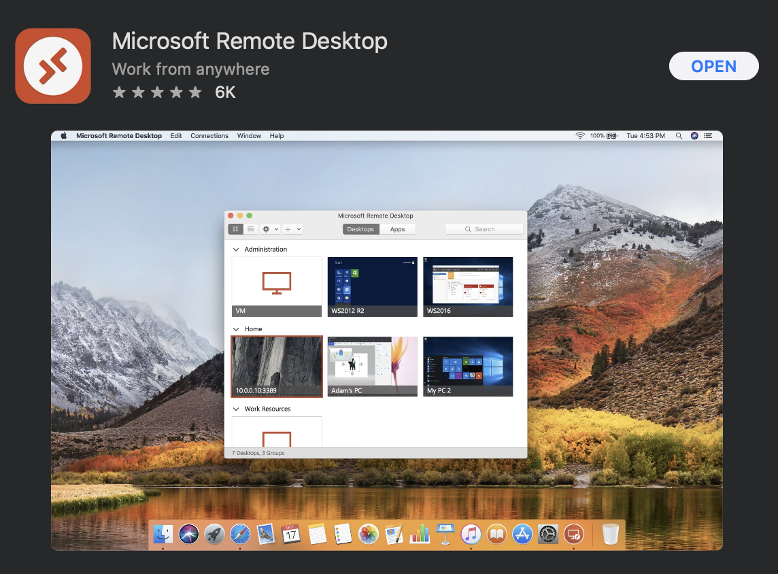Open Trash from the Dock

pyautogui.click(x=610, y=535)
